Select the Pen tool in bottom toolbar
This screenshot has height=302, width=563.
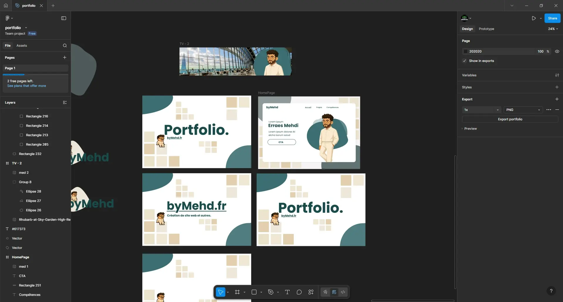(x=271, y=292)
